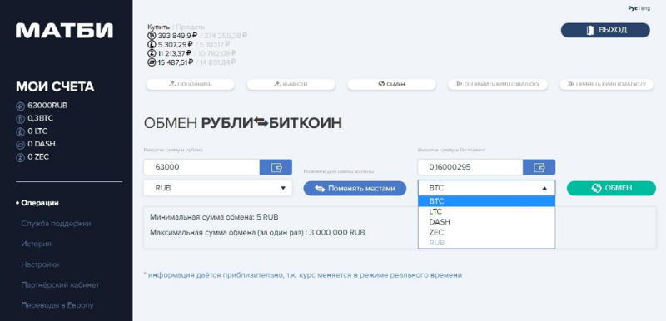Click the Dash icon next to 0 DASH

[x=19, y=145]
